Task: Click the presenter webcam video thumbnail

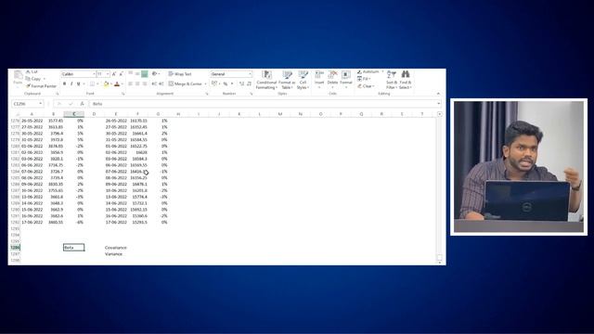Action: (x=519, y=167)
